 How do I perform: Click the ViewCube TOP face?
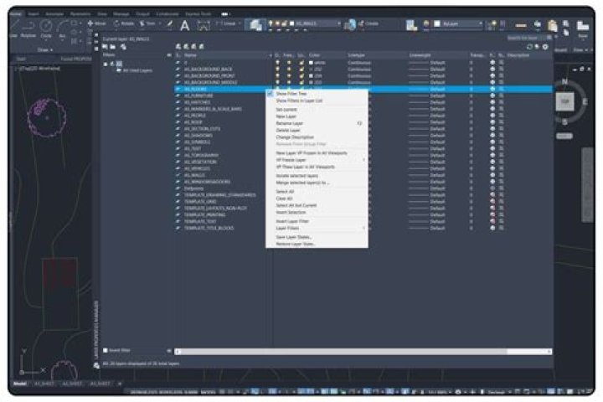click(x=564, y=101)
